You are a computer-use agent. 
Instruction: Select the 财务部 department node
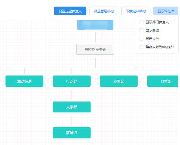pyautogui.click(x=163, y=81)
